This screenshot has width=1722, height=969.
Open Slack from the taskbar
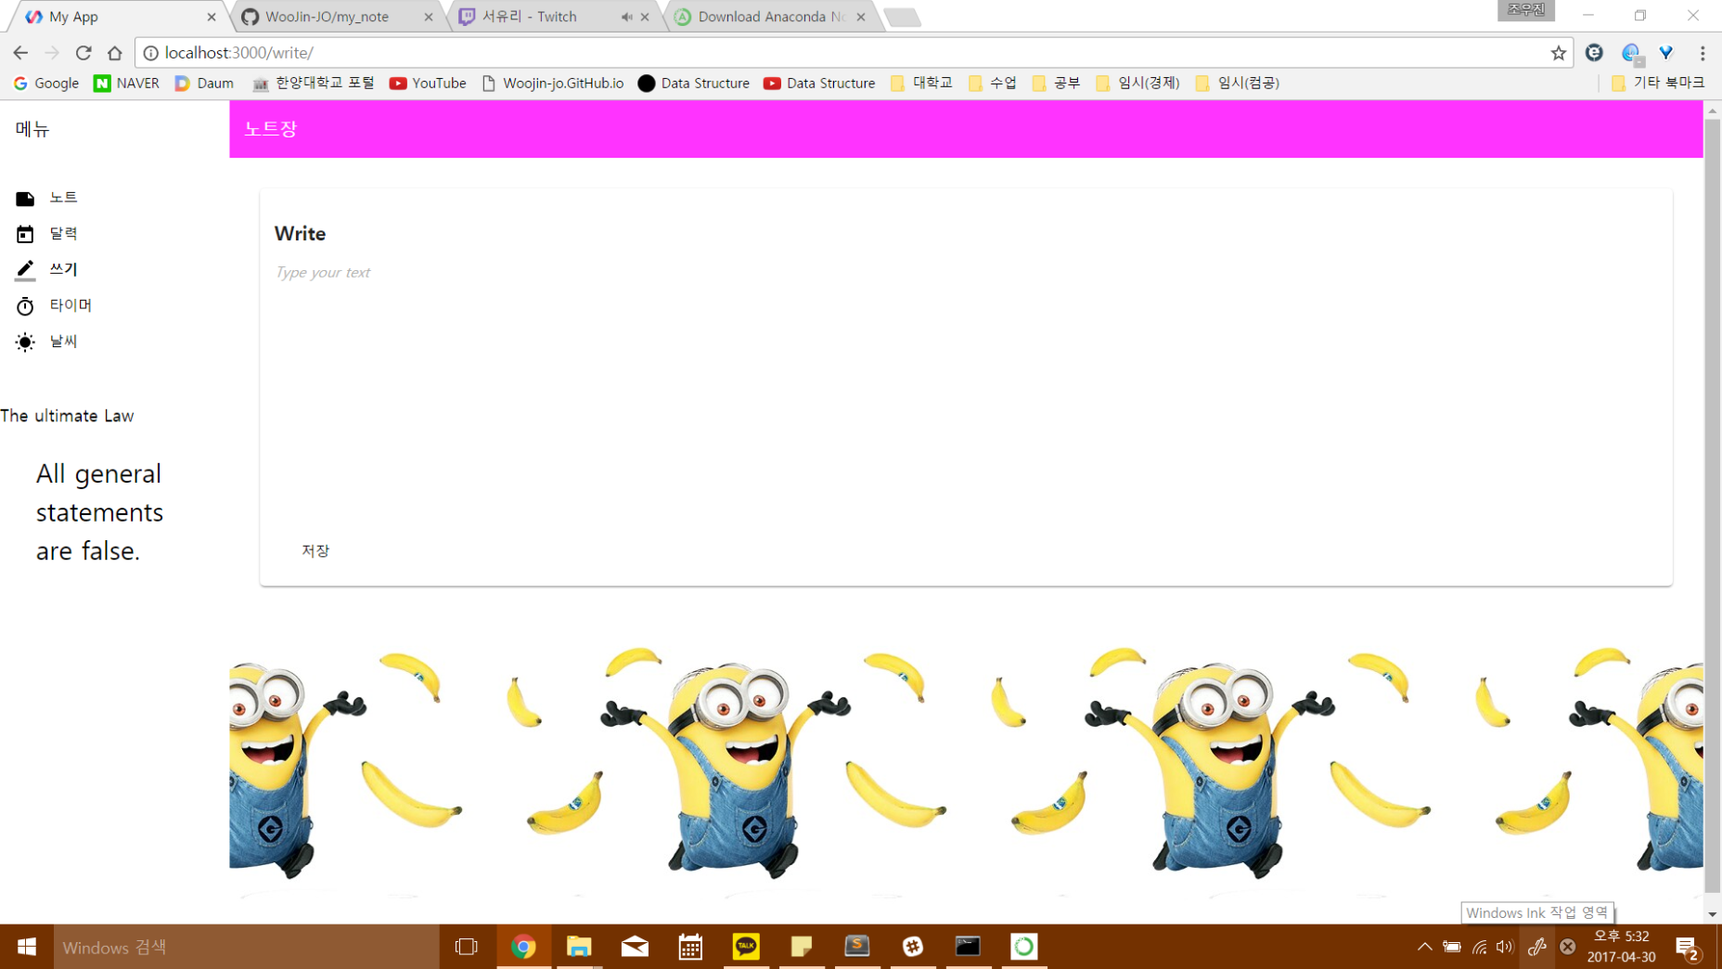[x=913, y=947]
